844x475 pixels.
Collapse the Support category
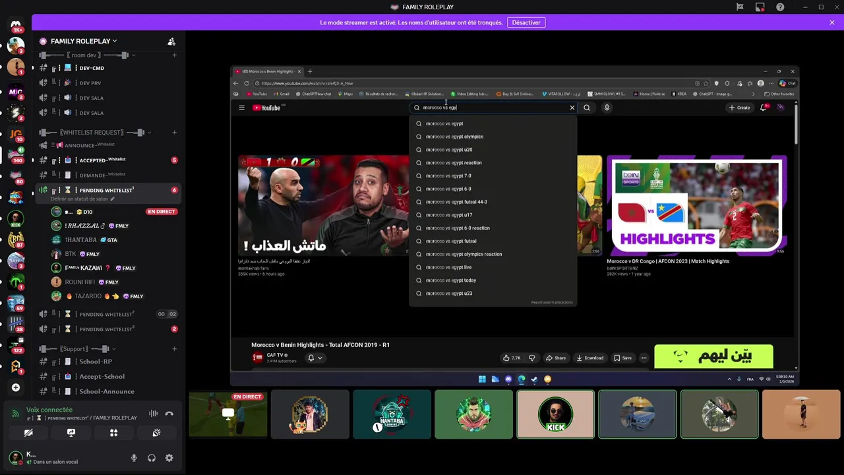pyautogui.click(x=78, y=348)
